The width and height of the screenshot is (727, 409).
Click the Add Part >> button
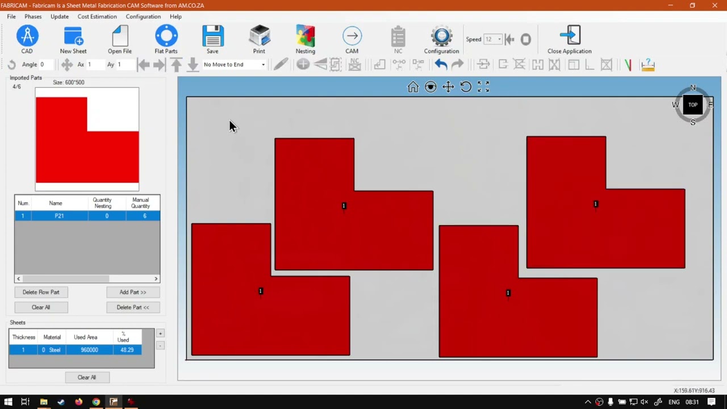pyautogui.click(x=133, y=292)
